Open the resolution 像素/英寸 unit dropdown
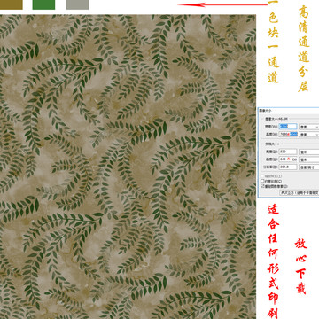Viewport: 319px width, 319px height. click(x=309, y=167)
